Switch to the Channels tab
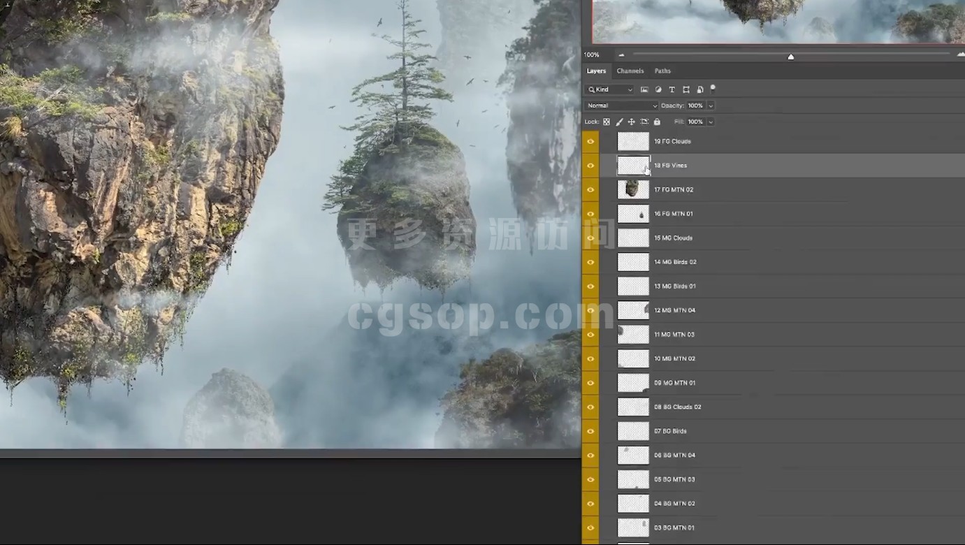 pyautogui.click(x=630, y=71)
